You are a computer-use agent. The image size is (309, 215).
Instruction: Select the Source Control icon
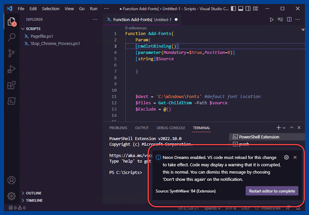click(11, 53)
